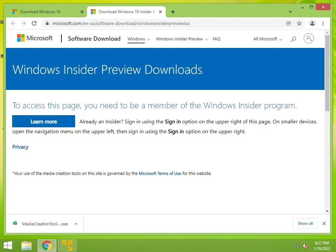Click Chrome icon in taskbar

point(47,245)
